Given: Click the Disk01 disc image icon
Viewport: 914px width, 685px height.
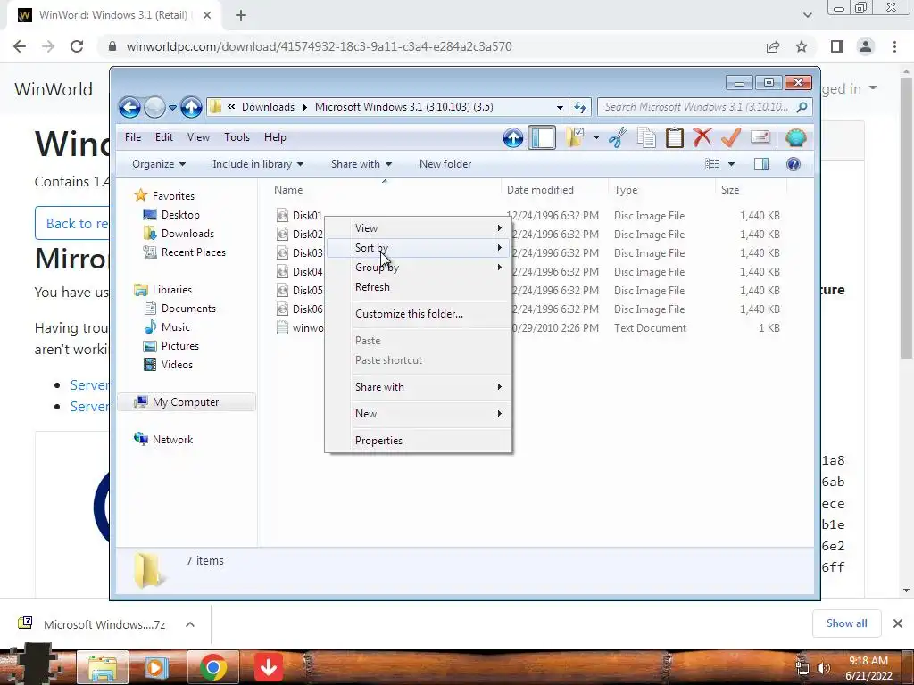Looking at the screenshot, I should point(282,216).
